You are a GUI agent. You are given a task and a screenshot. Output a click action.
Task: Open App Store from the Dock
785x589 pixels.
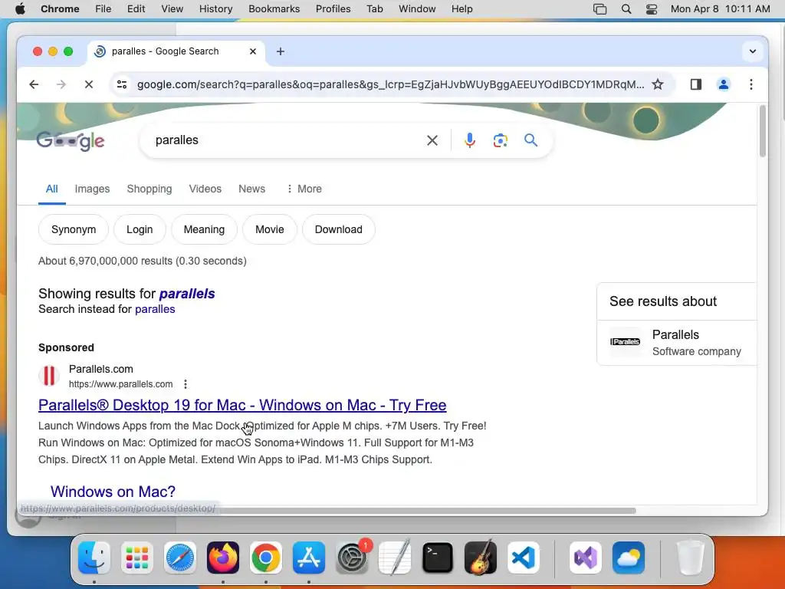(309, 558)
